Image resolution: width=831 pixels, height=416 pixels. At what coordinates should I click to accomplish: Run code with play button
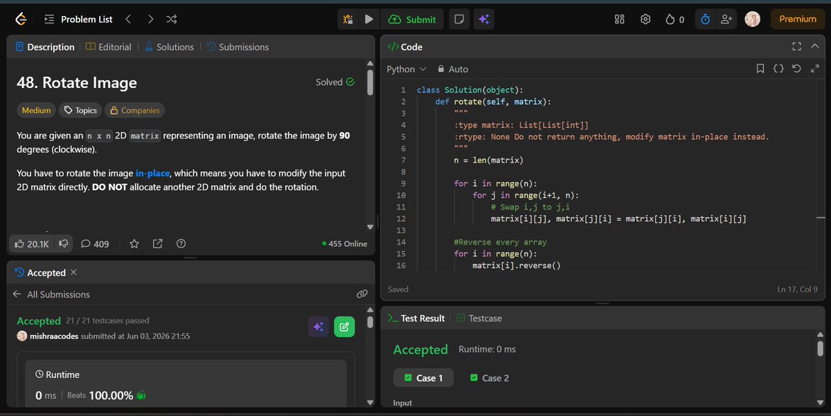tap(369, 19)
